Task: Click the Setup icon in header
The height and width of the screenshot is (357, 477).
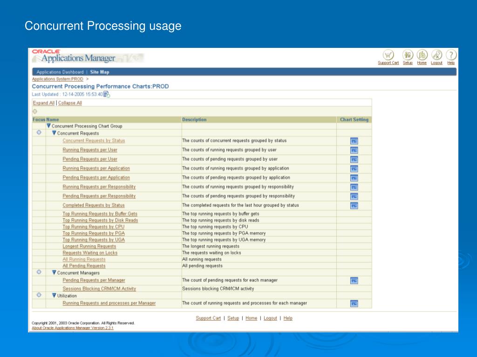Action: [408, 55]
